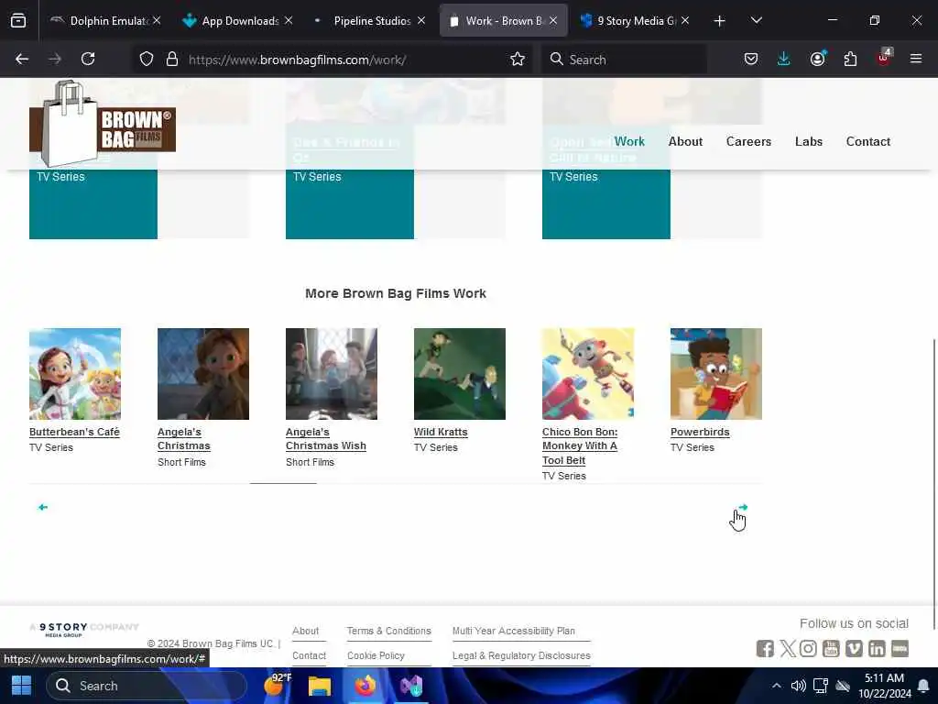Image resolution: width=938 pixels, height=704 pixels.
Task: Open Brown Bag Films Instagram page
Action: [808, 648]
